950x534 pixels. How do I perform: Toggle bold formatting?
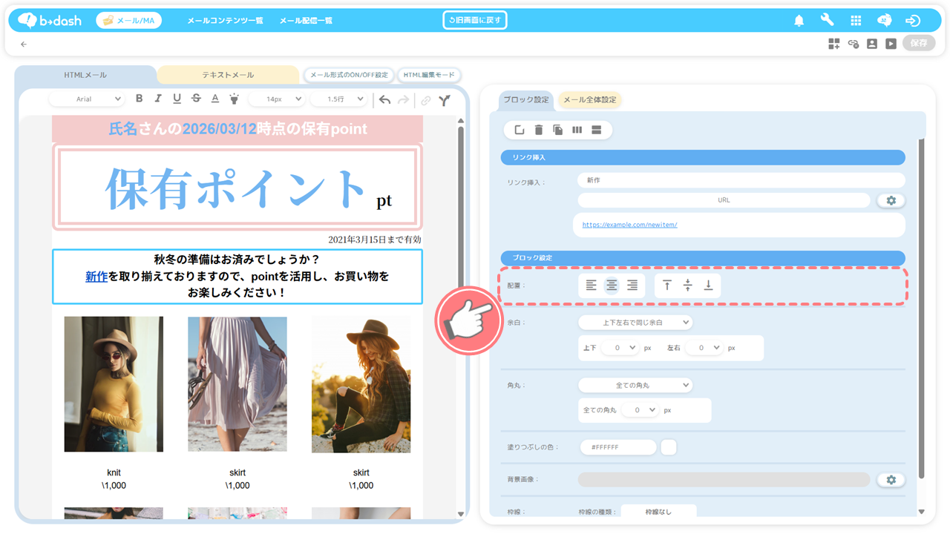[x=139, y=99]
